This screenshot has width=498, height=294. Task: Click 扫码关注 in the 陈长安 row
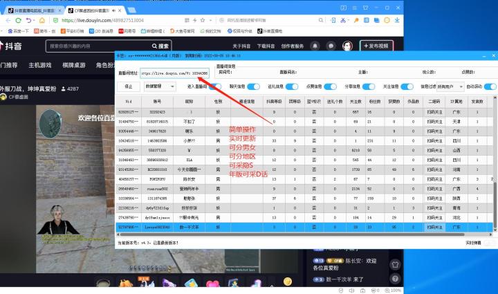(434, 179)
